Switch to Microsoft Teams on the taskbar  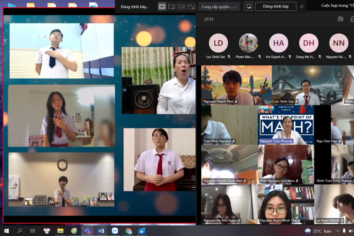(88, 231)
